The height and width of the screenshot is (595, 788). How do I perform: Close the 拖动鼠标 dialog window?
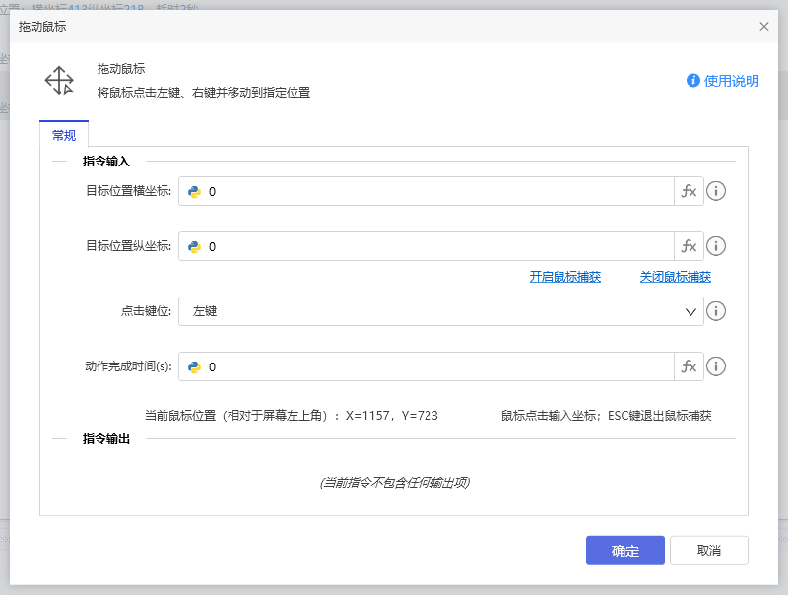coord(764,27)
